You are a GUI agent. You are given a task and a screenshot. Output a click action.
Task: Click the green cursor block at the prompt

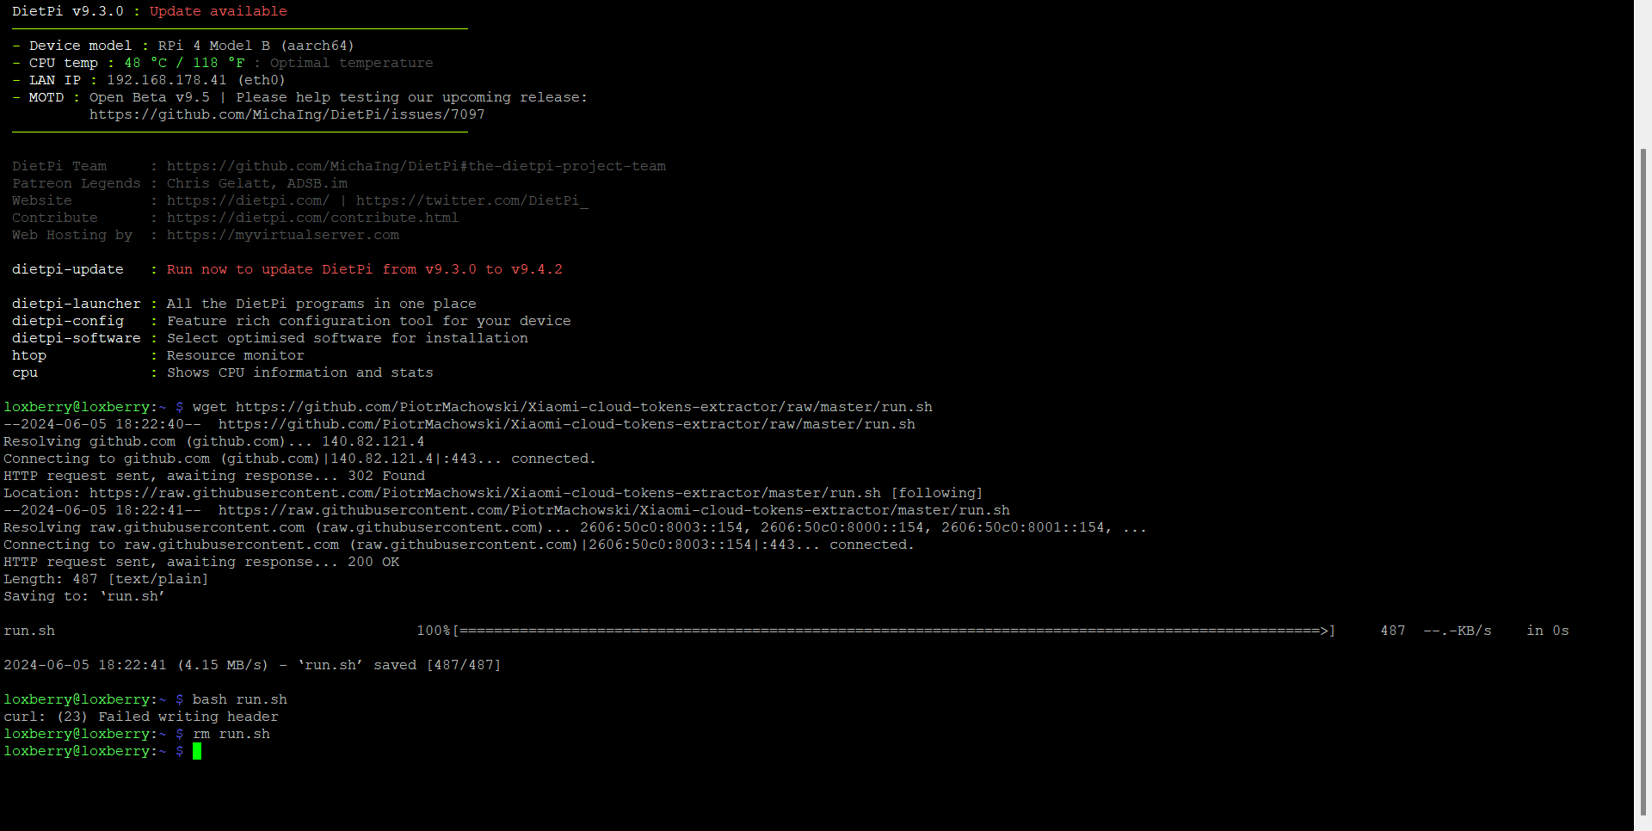(x=197, y=751)
